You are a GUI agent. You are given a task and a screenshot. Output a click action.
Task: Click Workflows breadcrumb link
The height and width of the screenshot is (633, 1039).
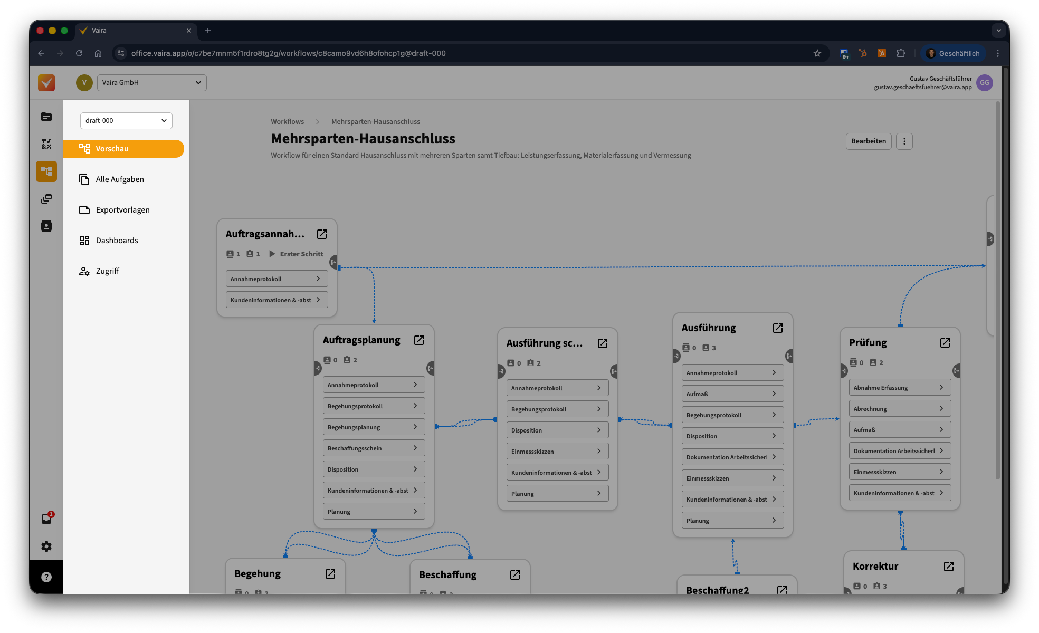[287, 122]
